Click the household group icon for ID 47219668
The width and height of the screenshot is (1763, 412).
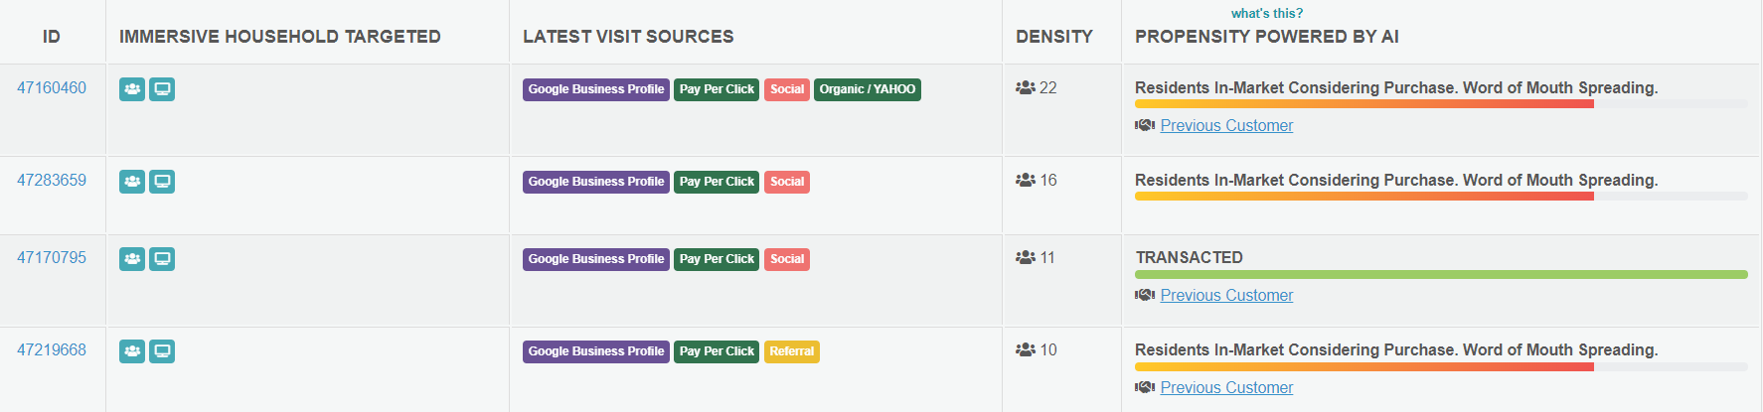(132, 351)
